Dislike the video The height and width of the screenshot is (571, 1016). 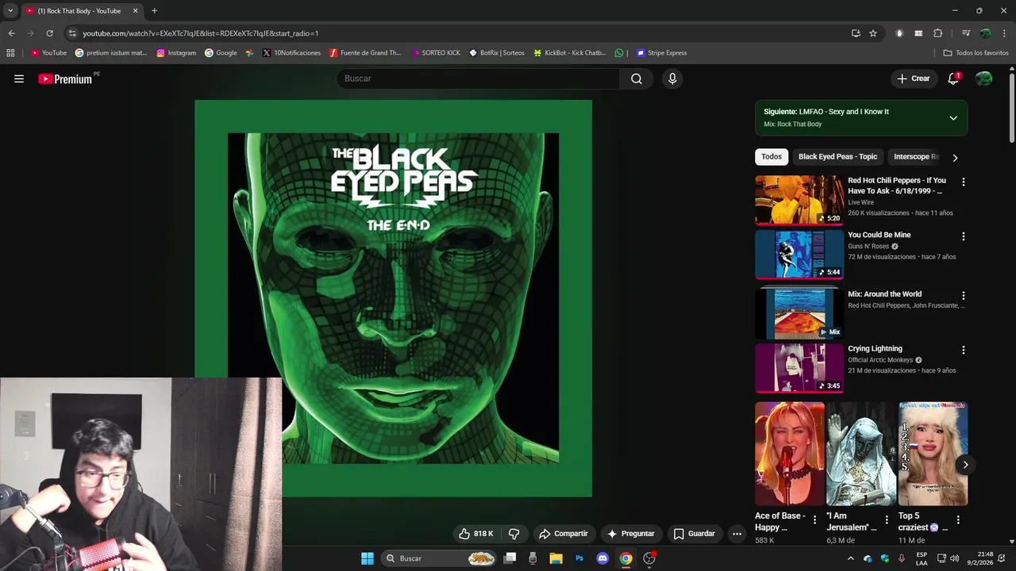click(514, 534)
